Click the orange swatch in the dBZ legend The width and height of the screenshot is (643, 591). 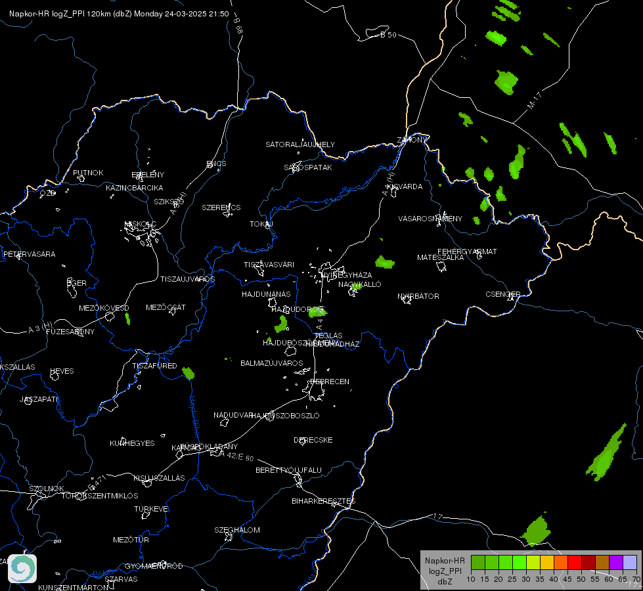(x=561, y=562)
